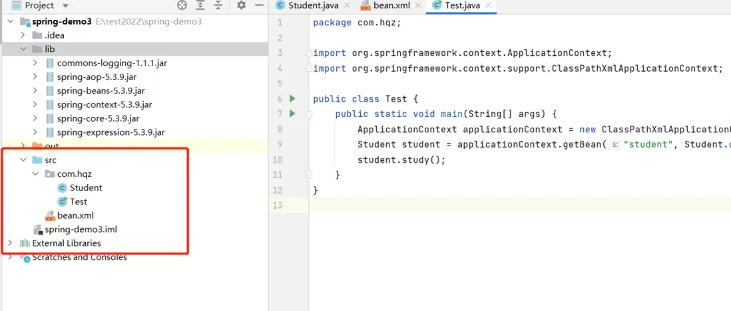Image resolution: width=731 pixels, height=311 pixels.
Task: Collapse the lib folder
Action: pos(23,49)
